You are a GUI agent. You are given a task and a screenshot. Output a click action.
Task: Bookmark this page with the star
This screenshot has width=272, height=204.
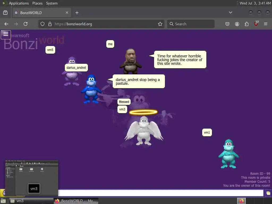[160, 24]
